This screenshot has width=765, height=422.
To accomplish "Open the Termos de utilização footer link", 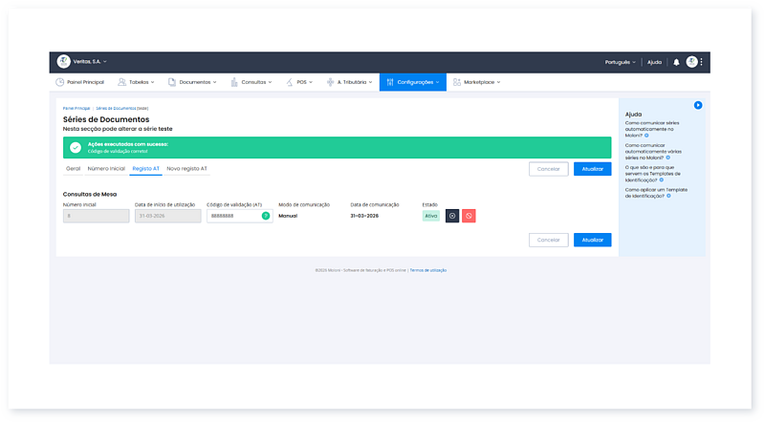I will tap(427, 270).
